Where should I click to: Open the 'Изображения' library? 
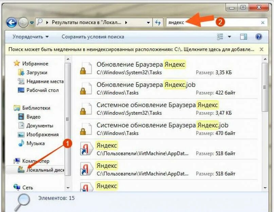click(x=42, y=135)
